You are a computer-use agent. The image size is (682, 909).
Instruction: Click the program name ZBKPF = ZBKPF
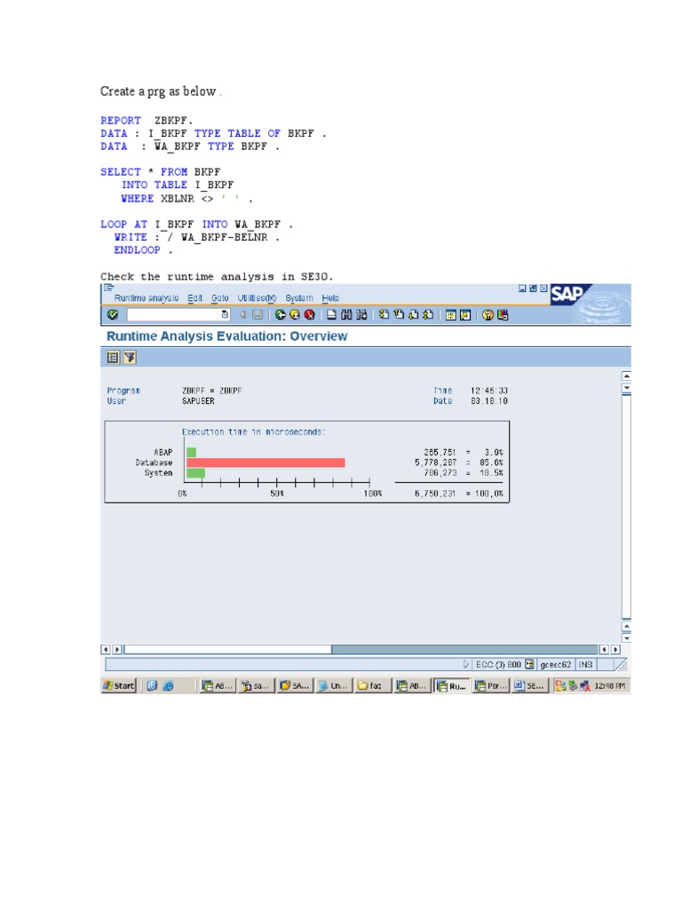(211, 391)
